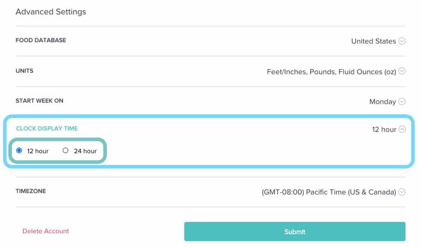
Task: Click the "12 hour" summary value at right
Action: [384, 129]
